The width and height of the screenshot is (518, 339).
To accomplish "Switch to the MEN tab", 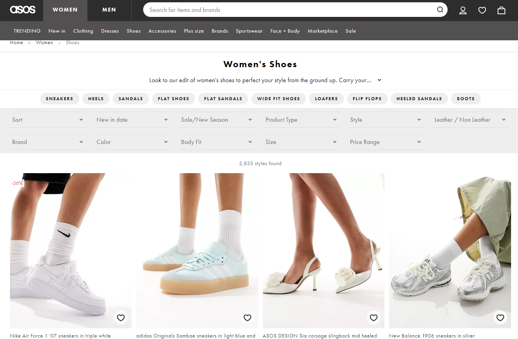I will click(x=109, y=10).
